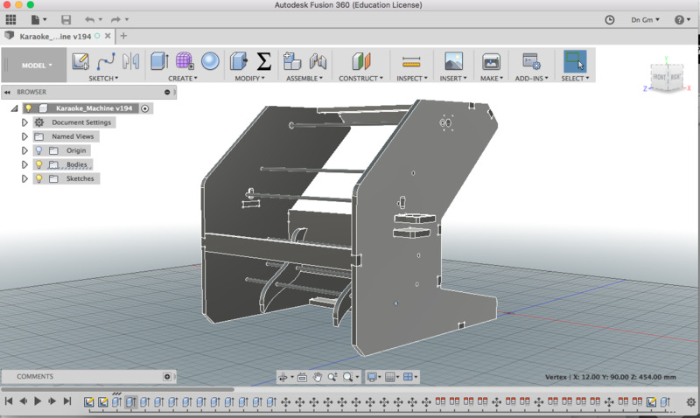Open the ASSEMBLE menu
This screenshot has height=418, width=700.
[x=304, y=78]
